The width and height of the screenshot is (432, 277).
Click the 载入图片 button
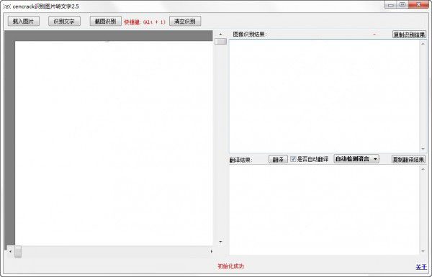click(24, 21)
